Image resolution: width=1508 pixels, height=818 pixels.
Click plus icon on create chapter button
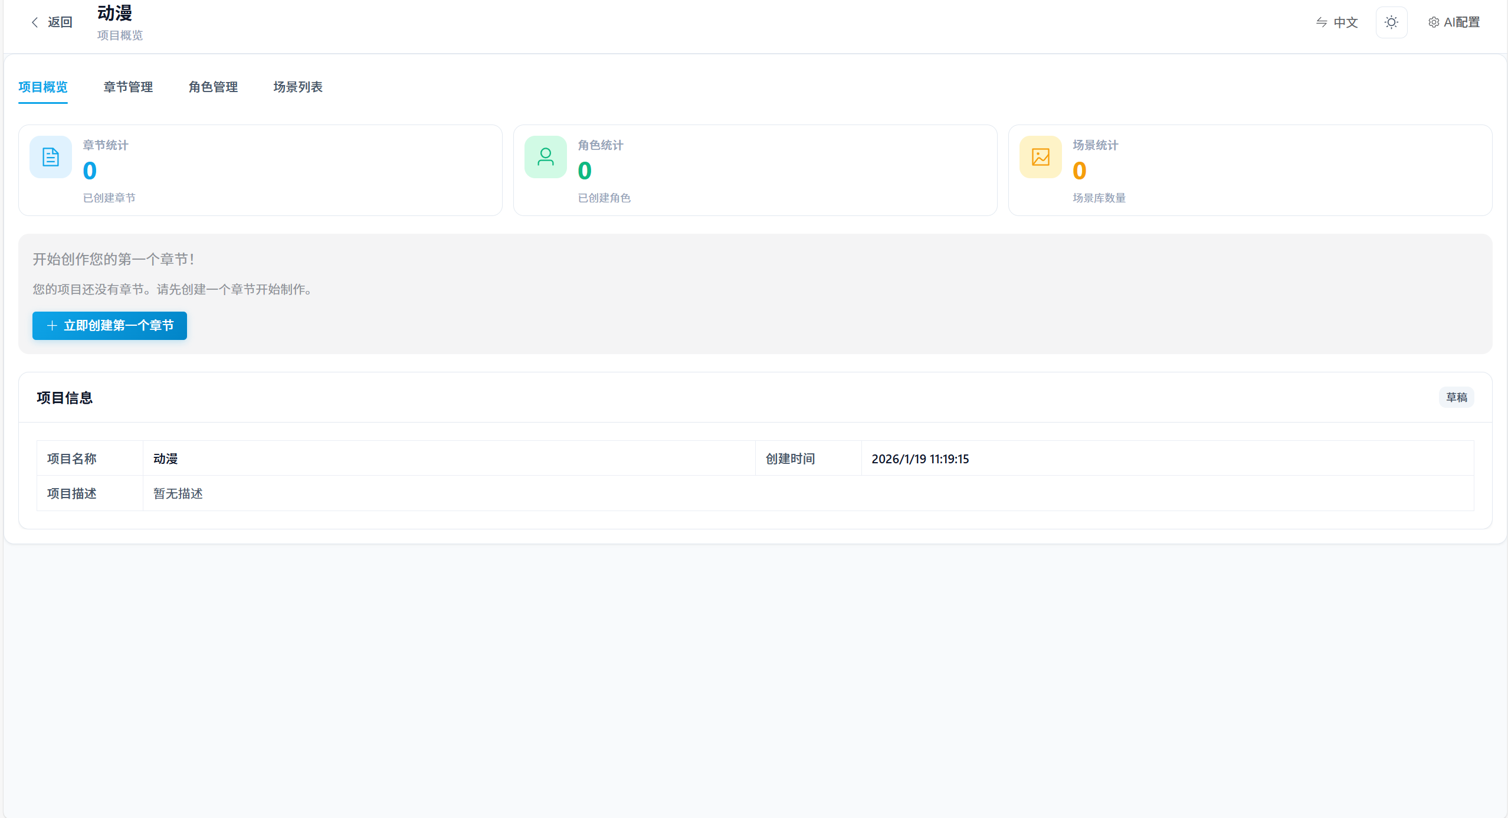tap(52, 326)
